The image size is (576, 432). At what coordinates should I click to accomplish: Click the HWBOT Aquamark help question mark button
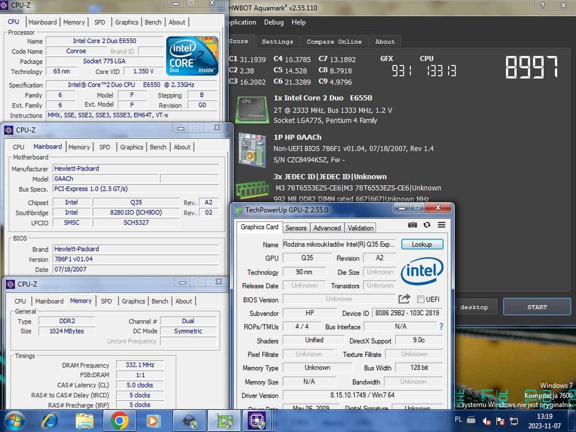point(542,5)
